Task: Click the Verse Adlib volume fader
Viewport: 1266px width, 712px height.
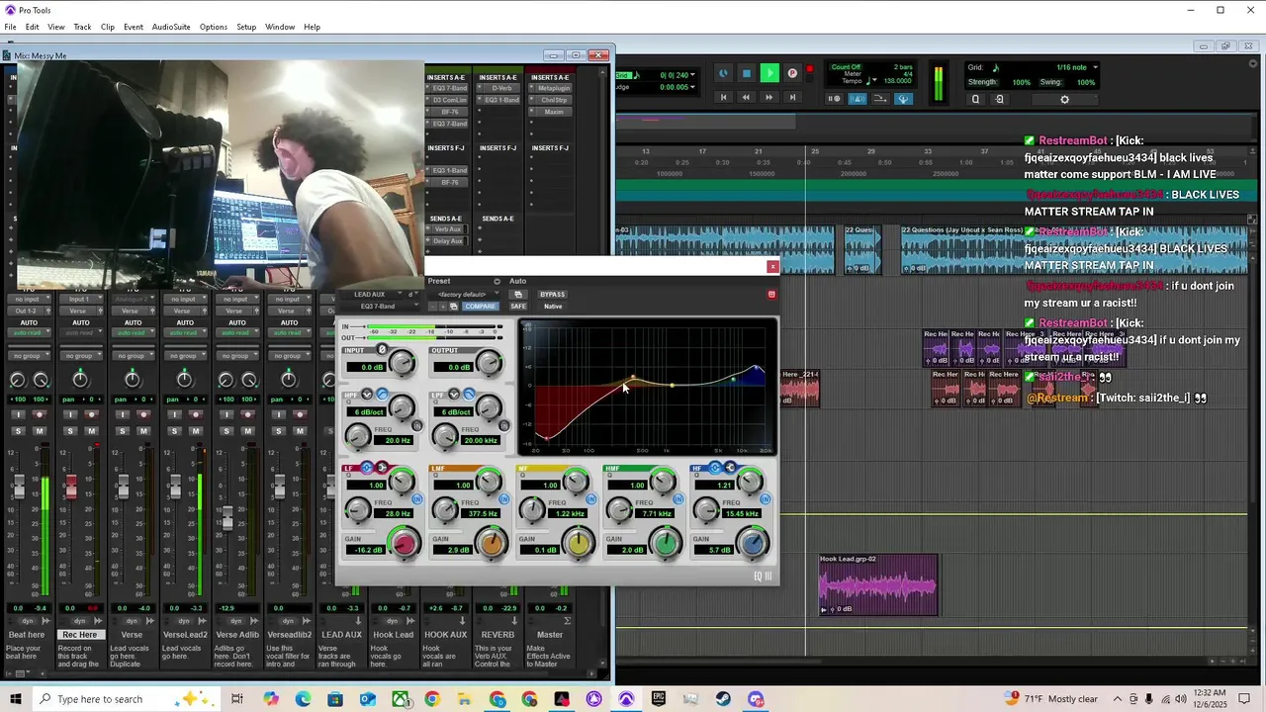Action: coord(227,517)
